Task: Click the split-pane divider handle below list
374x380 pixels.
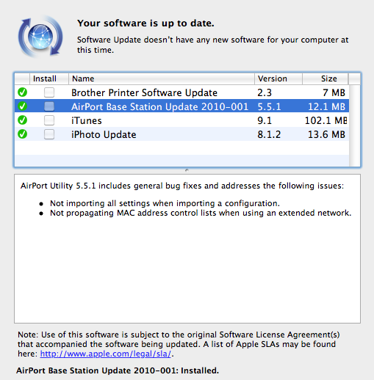Action: tap(187, 170)
